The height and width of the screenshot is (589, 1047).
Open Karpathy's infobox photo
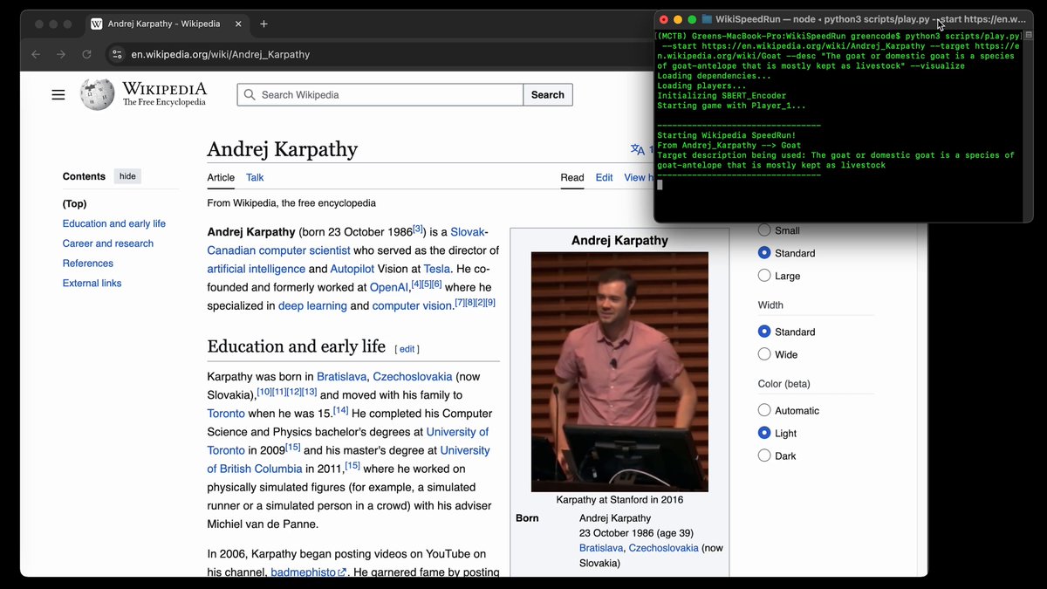[619, 372]
